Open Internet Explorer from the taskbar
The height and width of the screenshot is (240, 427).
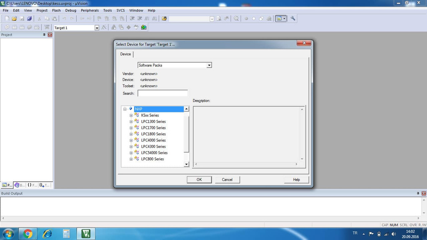coord(47,234)
